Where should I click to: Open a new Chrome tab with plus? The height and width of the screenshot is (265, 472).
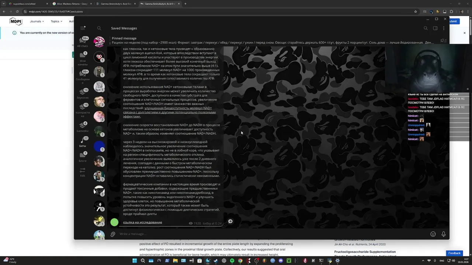pos(185,4)
